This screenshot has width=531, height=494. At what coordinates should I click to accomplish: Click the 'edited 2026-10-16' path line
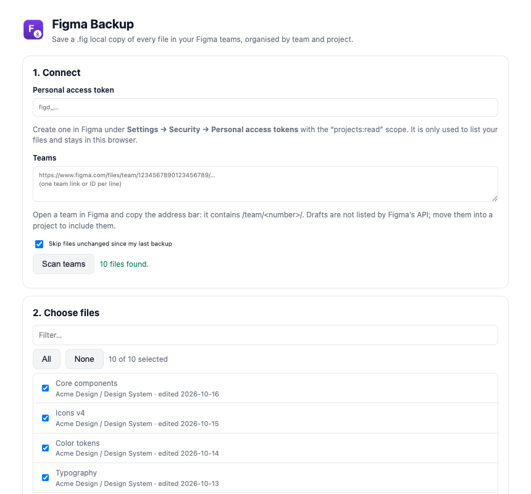tap(137, 394)
